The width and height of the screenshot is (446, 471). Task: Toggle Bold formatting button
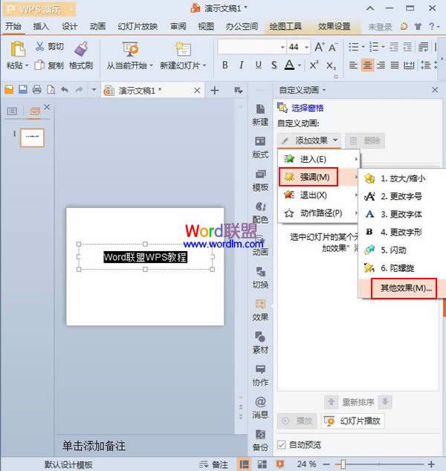tap(225, 65)
